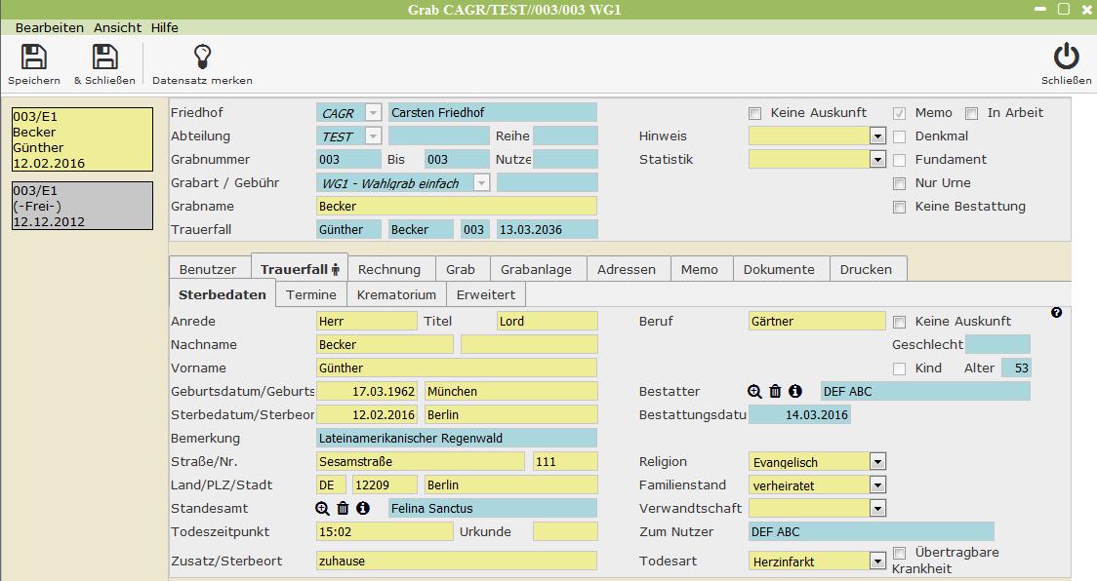Open the Todesart dropdown
The image size is (1097, 581).
click(877, 562)
